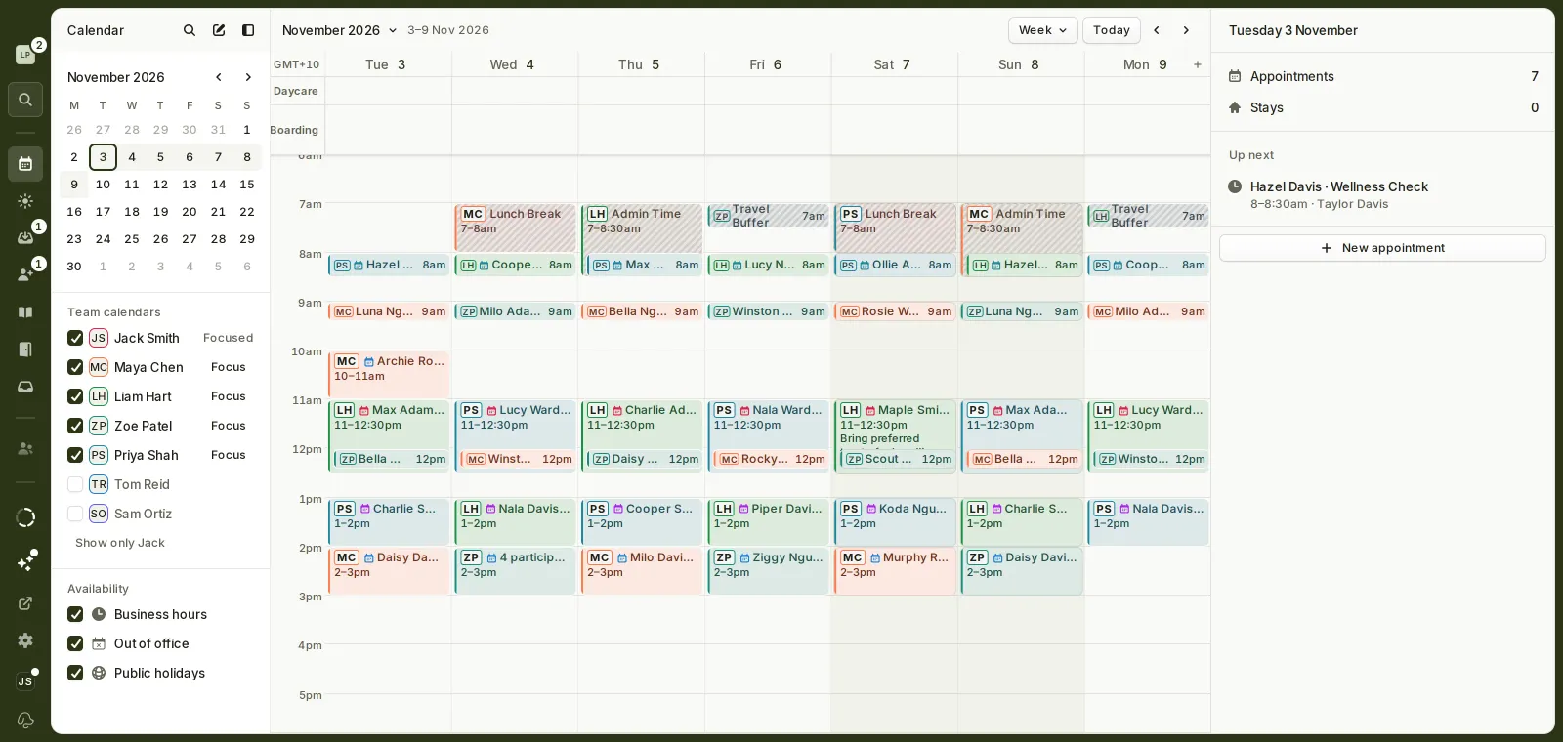The image size is (1563, 742).
Task: Open the Week view dropdown
Action: pos(1042,30)
